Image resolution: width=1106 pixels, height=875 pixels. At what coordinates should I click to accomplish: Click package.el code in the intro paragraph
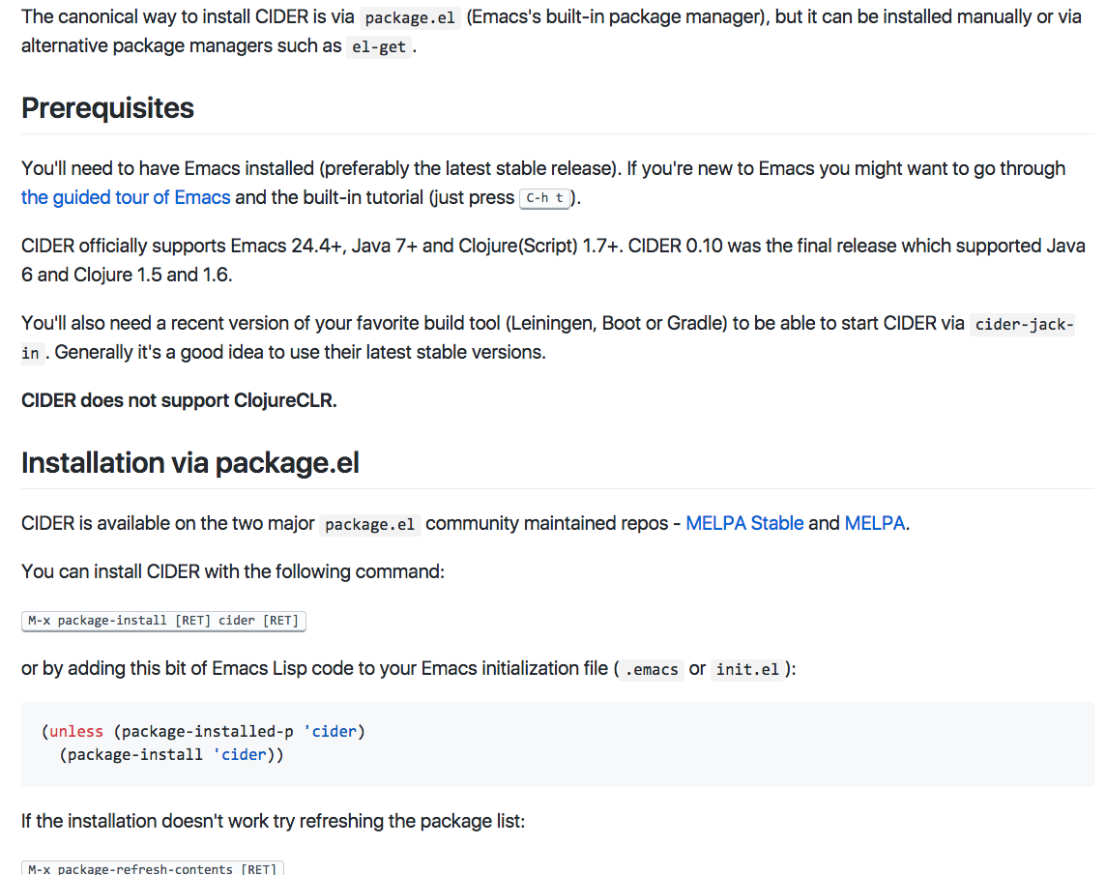(409, 17)
